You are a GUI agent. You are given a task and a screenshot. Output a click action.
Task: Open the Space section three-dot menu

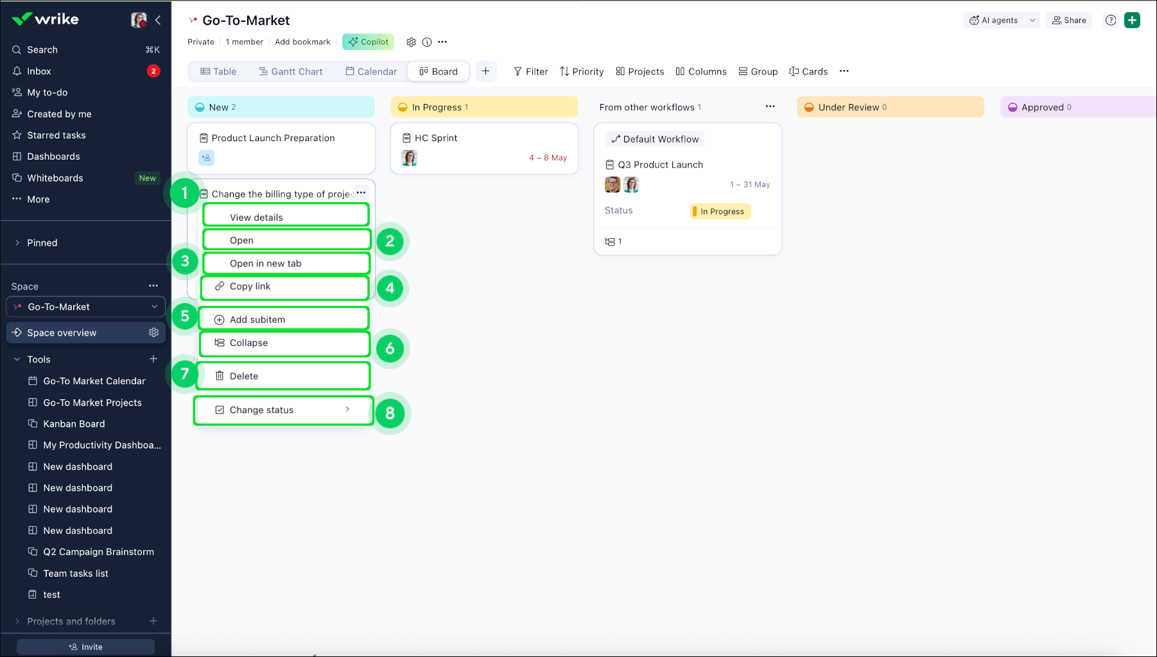pyautogui.click(x=153, y=286)
